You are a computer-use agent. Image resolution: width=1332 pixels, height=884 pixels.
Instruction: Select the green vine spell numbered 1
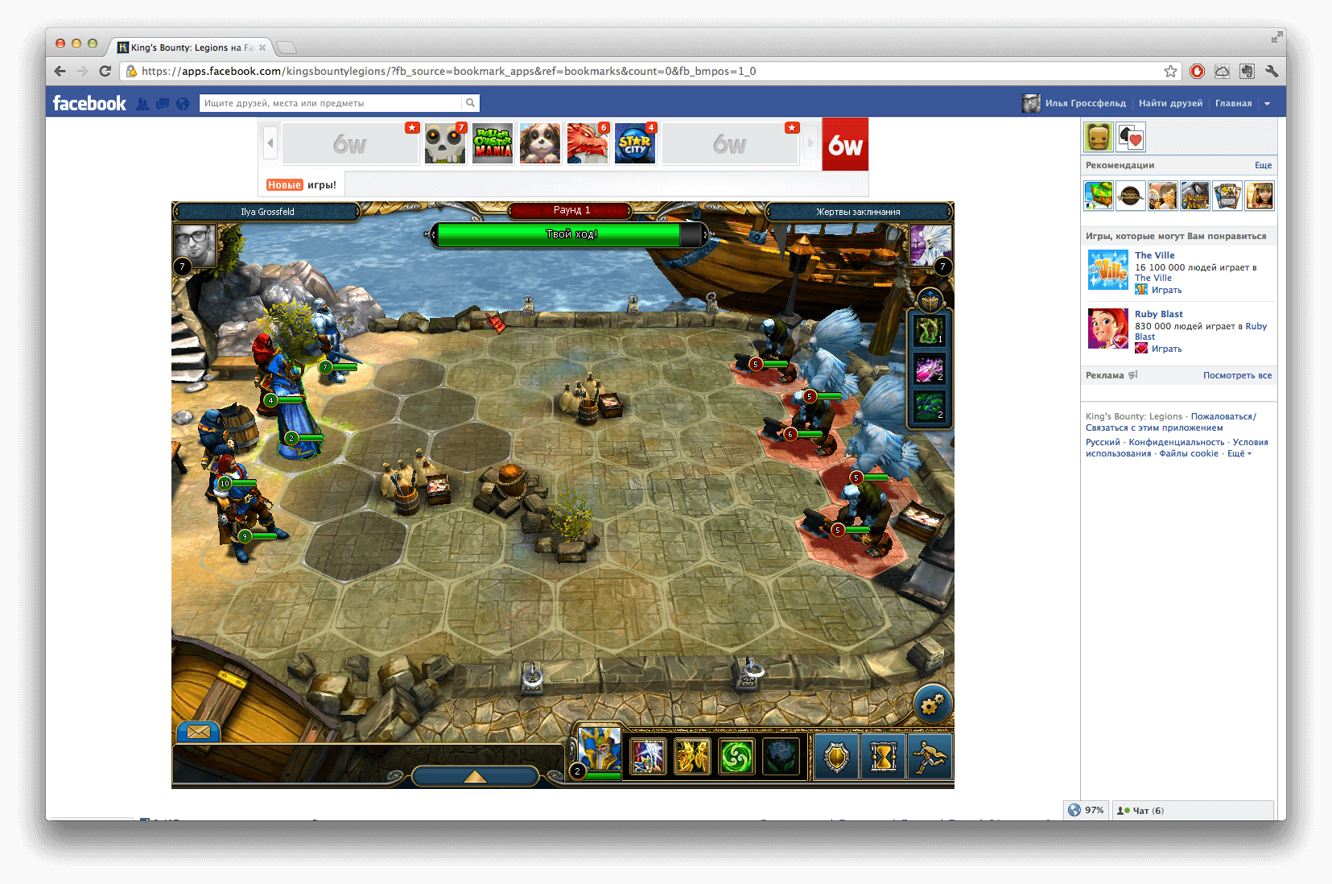(929, 329)
